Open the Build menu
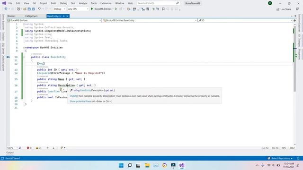Viewport: 303px width, 170px height. pyautogui.click(x=53, y=3)
